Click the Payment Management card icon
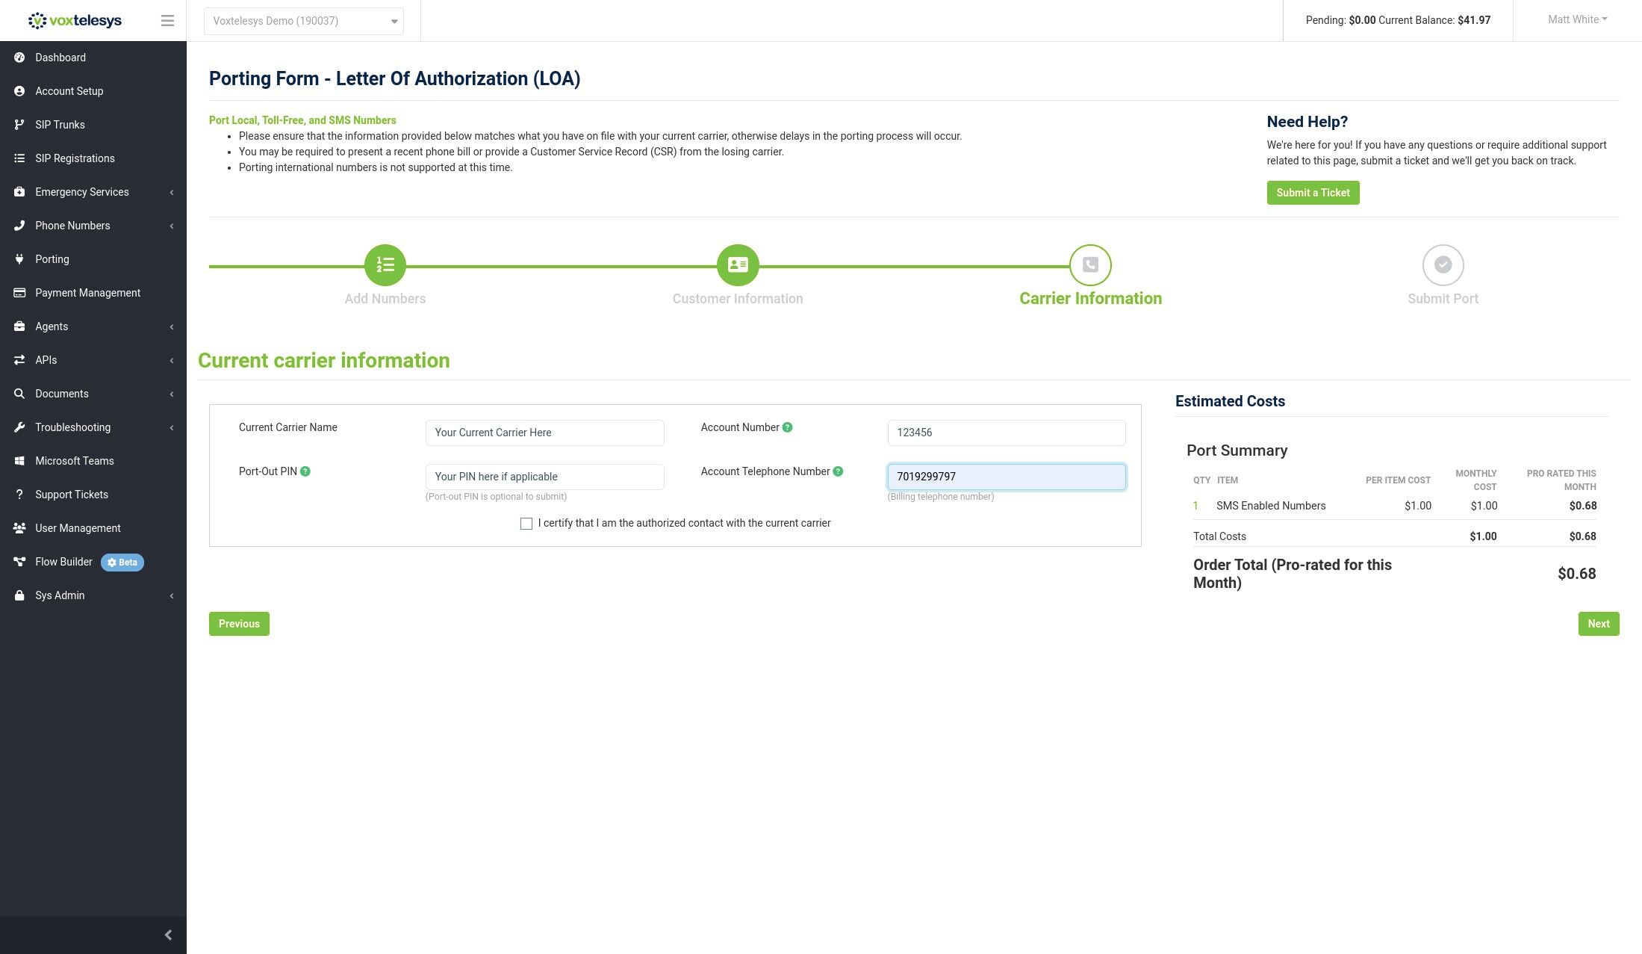The height and width of the screenshot is (954, 1642). click(19, 293)
